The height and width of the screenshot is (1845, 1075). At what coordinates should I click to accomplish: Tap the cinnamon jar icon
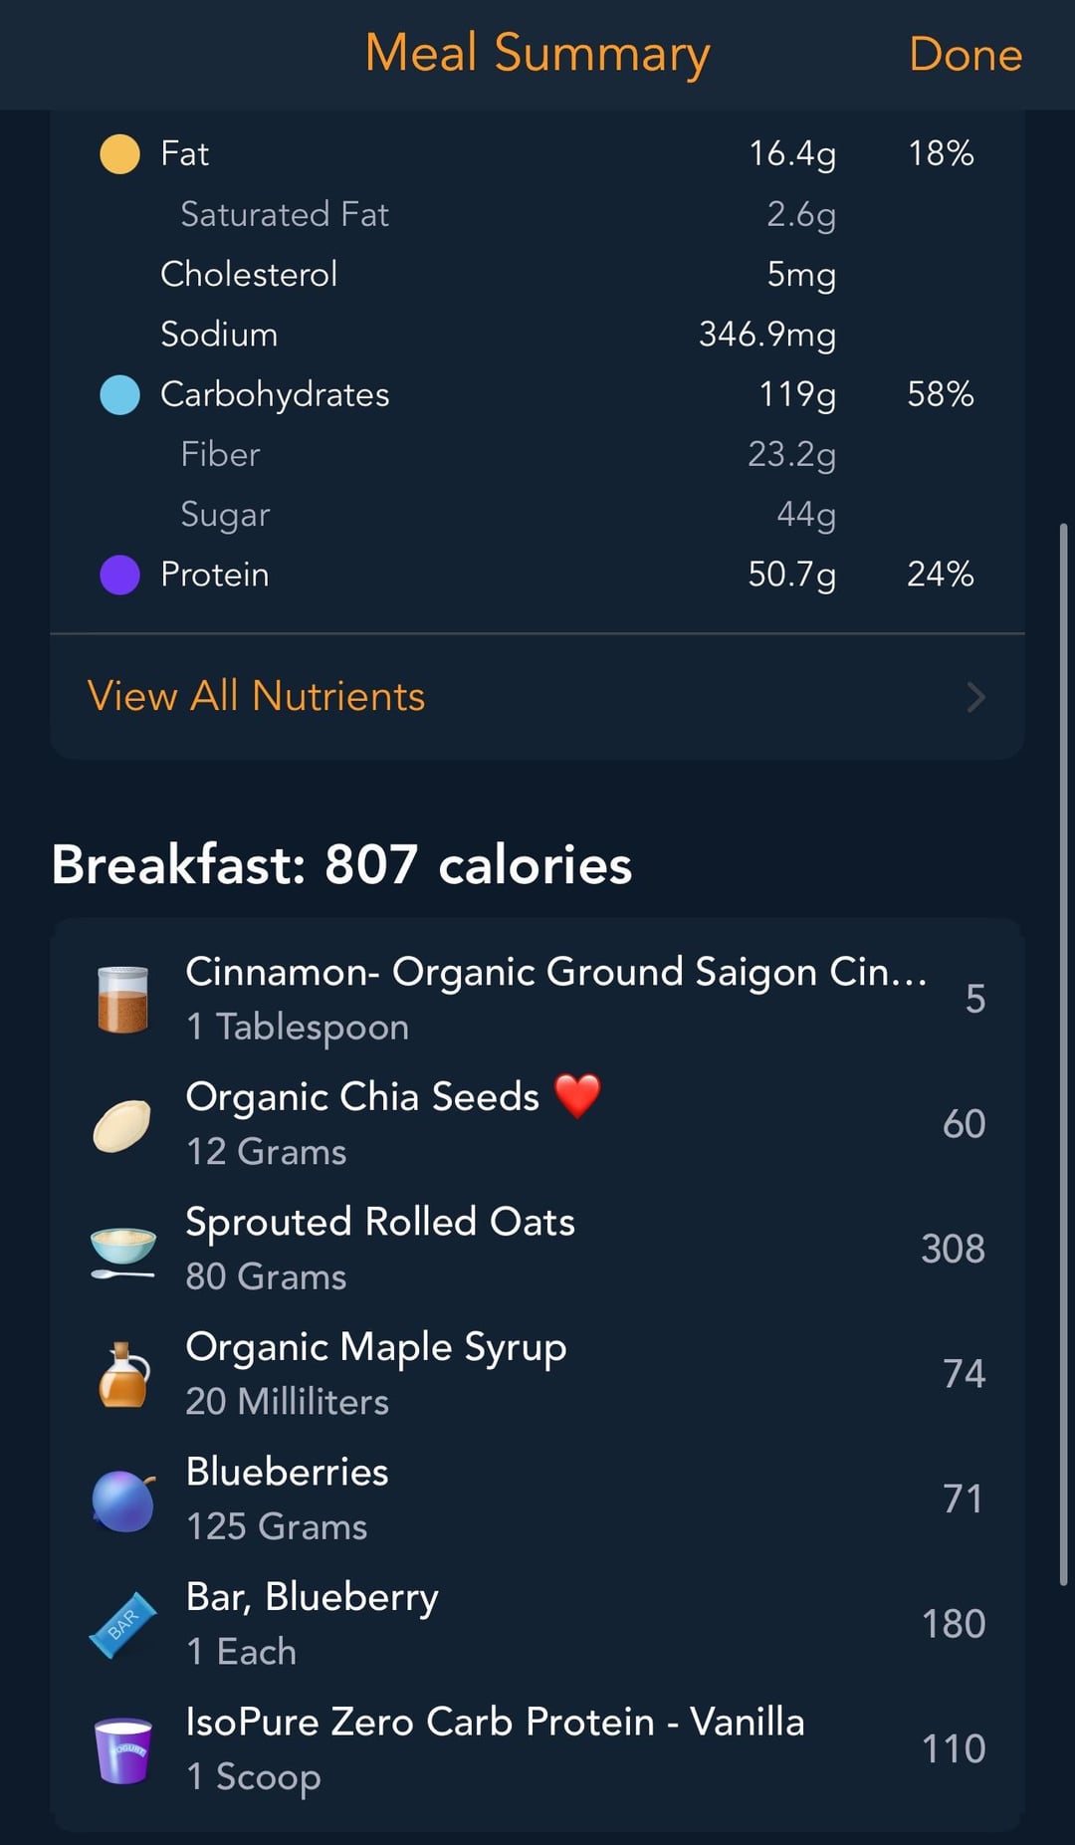pyautogui.click(x=122, y=999)
